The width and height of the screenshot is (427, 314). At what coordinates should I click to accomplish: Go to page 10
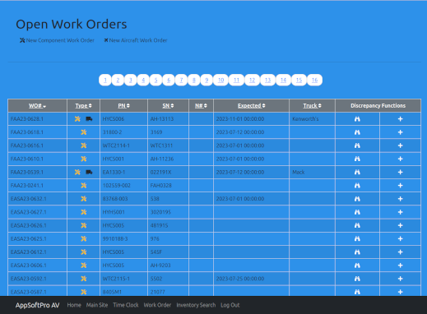[220, 80]
